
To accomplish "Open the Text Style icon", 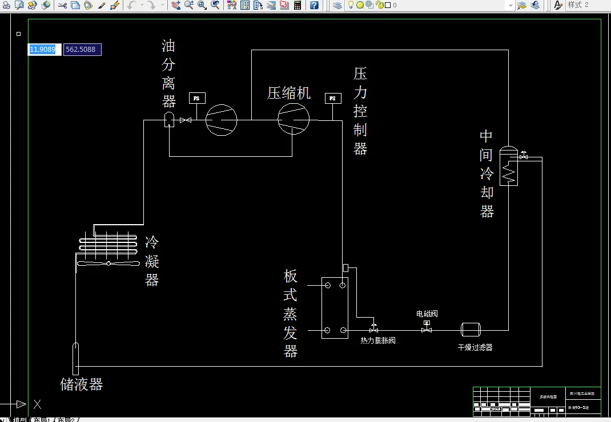I will [558, 5].
